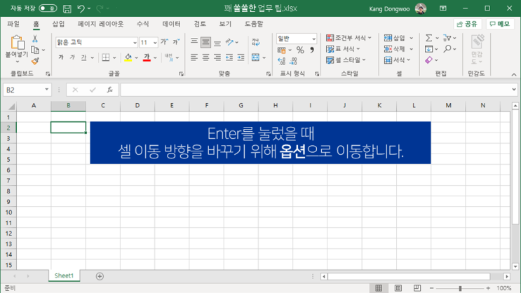
Task: Toggle top vertical alignment
Action: [x=194, y=42]
